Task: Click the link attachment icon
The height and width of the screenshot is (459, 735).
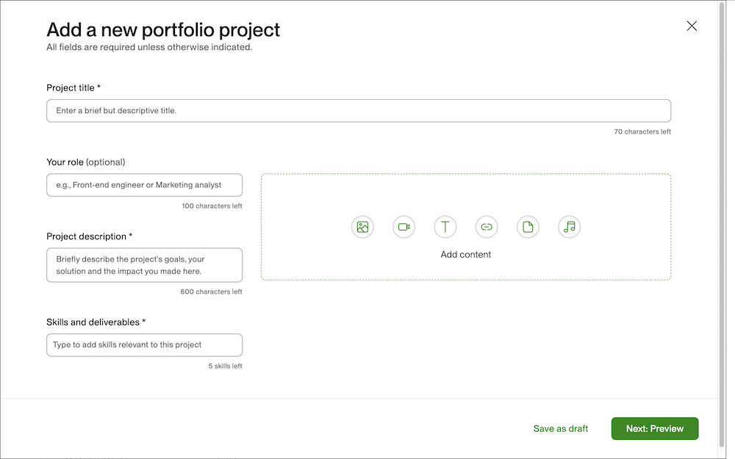Action: [x=486, y=227]
